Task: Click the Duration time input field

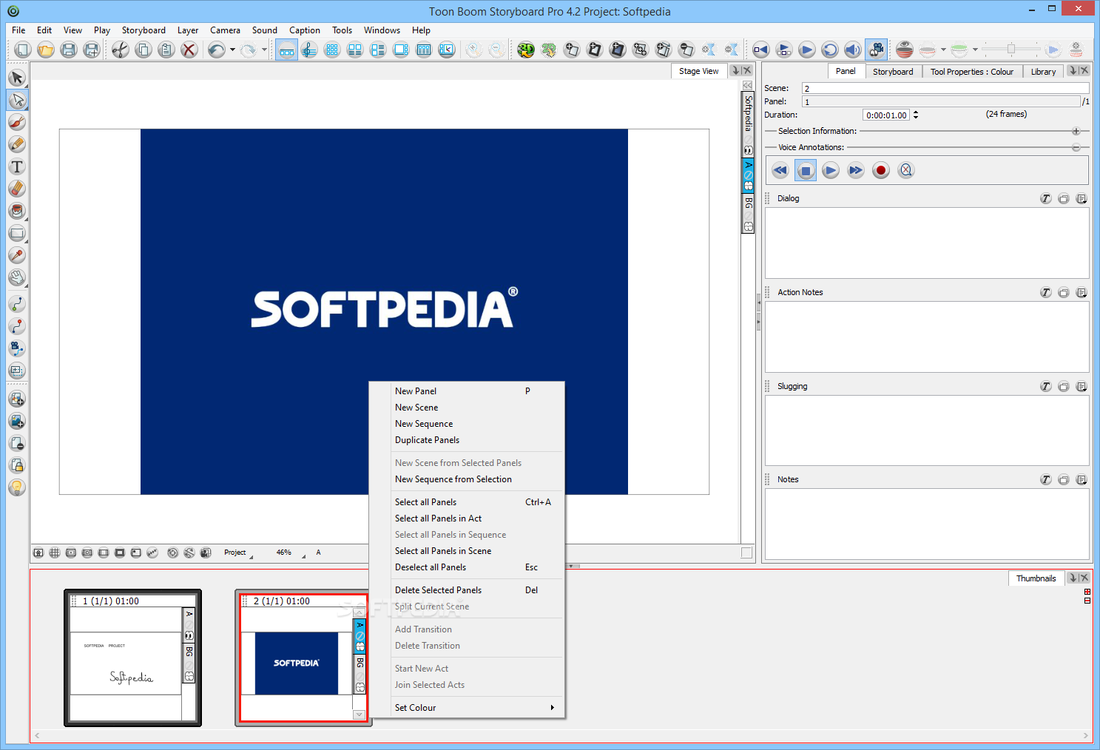Action: (886, 115)
